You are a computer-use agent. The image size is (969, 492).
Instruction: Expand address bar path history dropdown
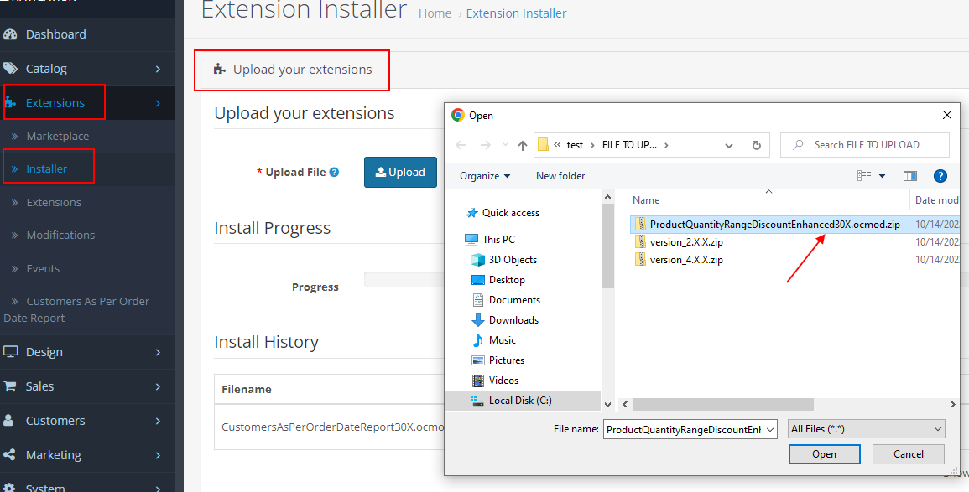[728, 145]
